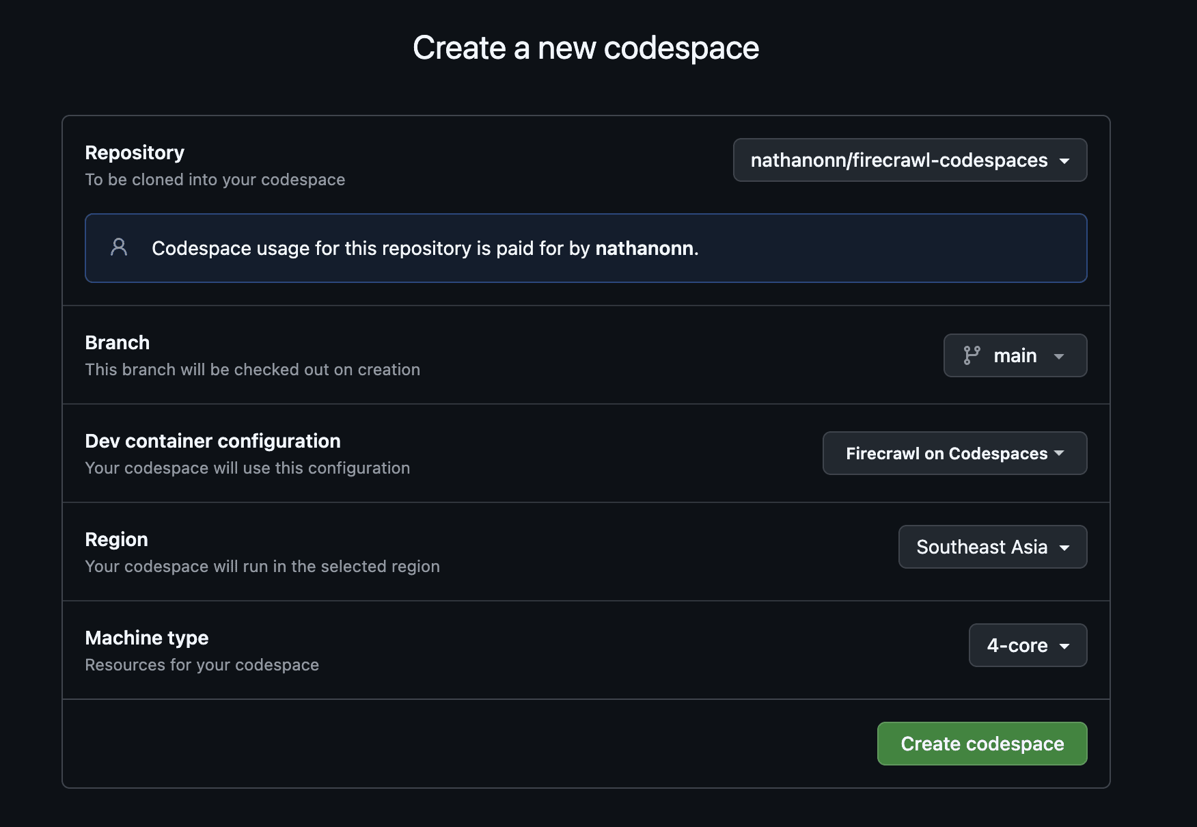
Task: Click the Region section heading
Action: point(116,539)
